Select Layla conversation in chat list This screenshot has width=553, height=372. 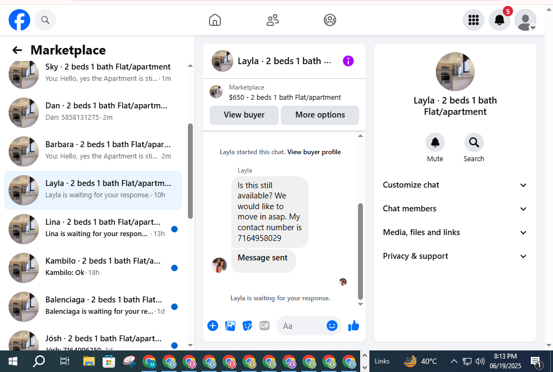93,190
